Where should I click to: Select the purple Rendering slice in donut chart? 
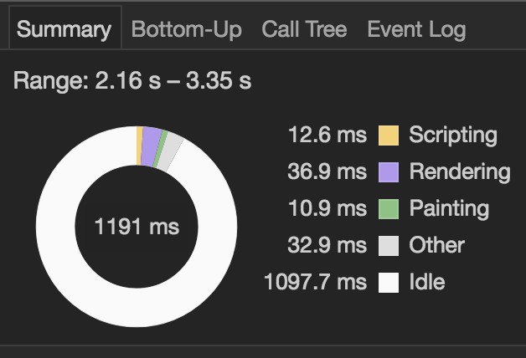coord(150,146)
